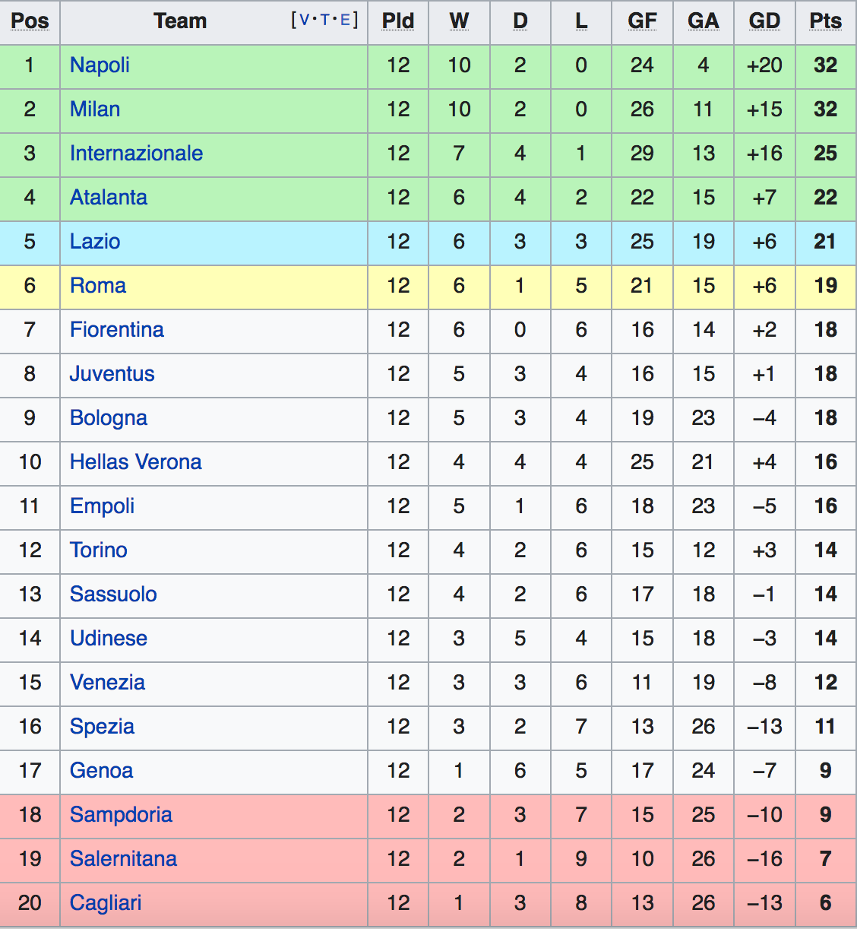This screenshot has width=857, height=929.
Task: Click the T talk template link
Action: 325,21
